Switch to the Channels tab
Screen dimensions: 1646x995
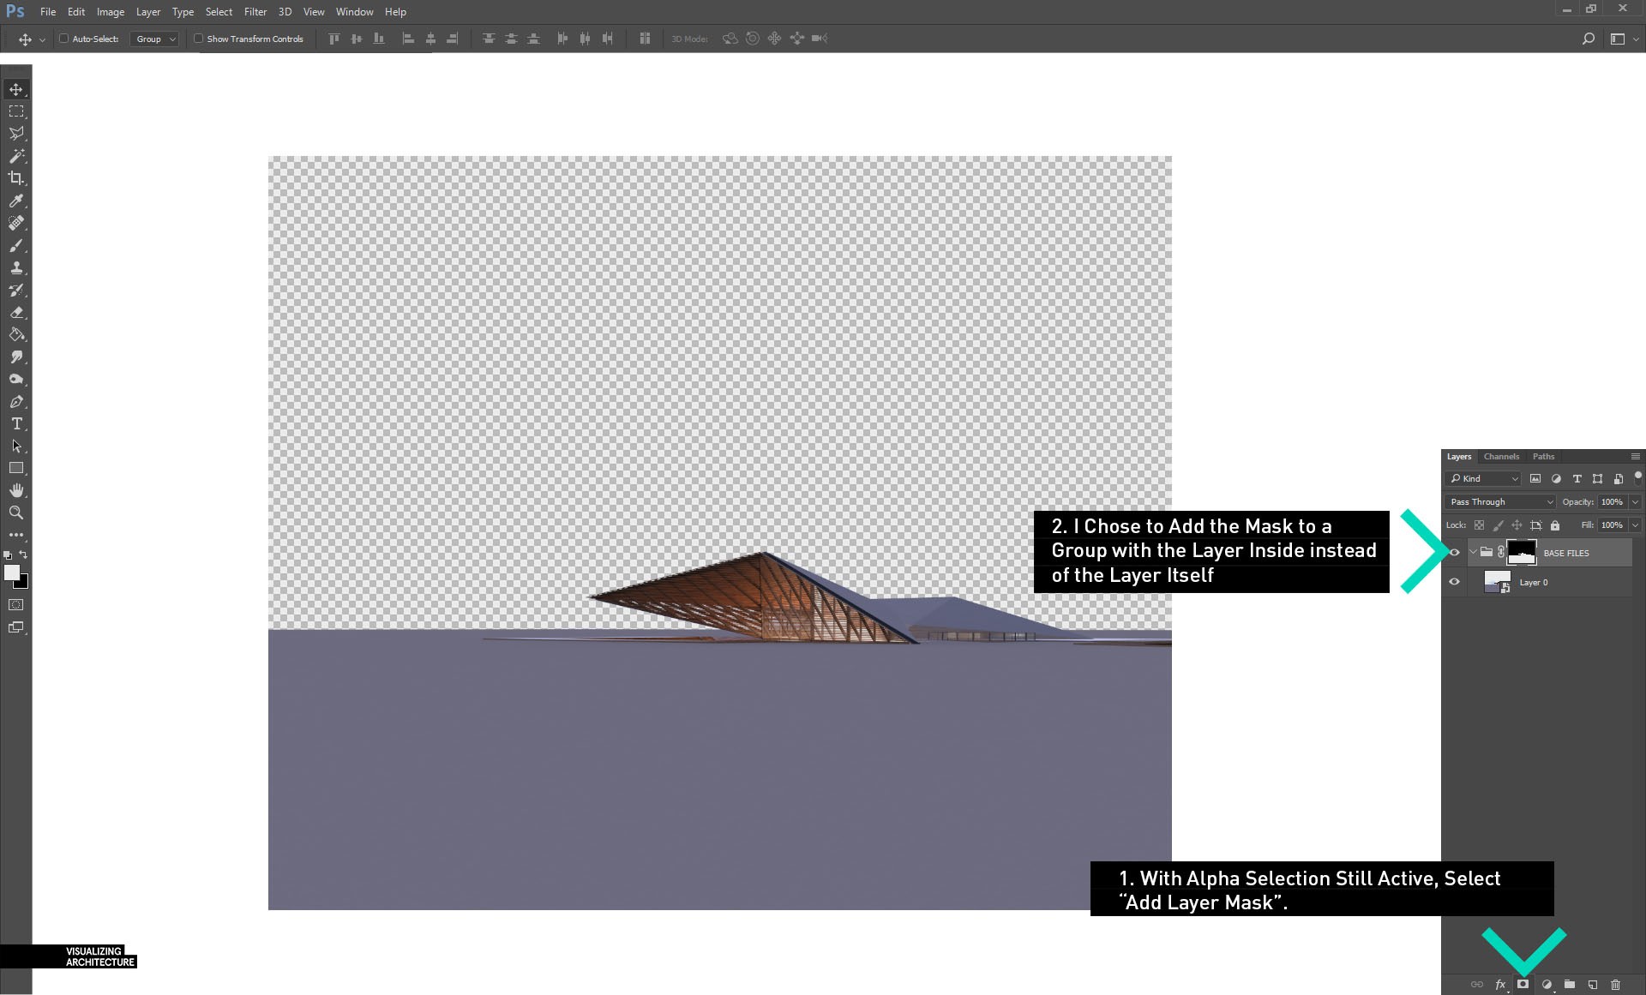coord(1500,456)
